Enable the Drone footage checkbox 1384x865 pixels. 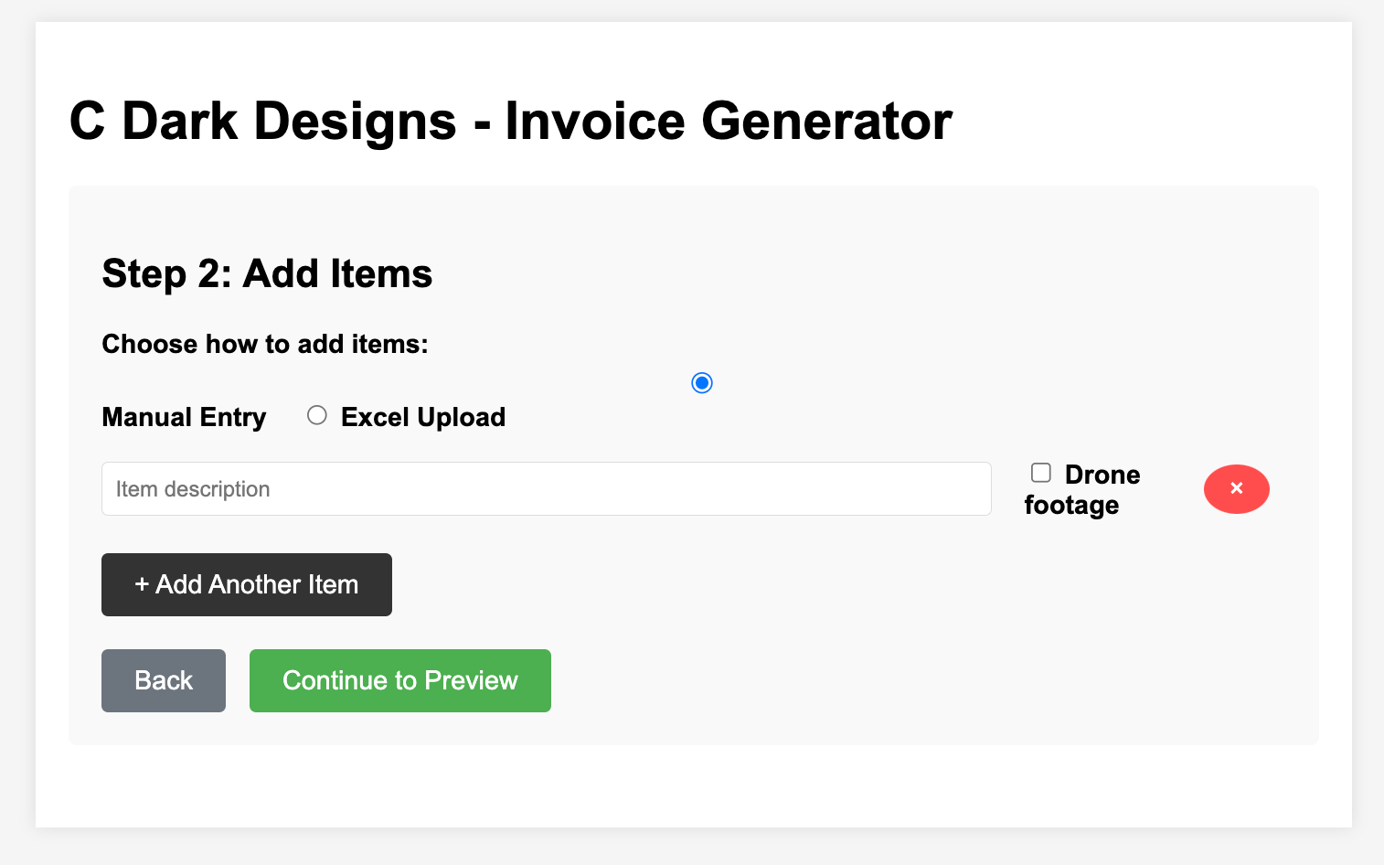pyautogui.click(x=1040, y=473)
